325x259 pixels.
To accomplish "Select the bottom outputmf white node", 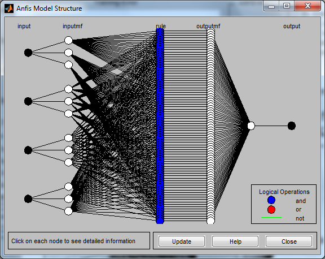I will point(210,221).
